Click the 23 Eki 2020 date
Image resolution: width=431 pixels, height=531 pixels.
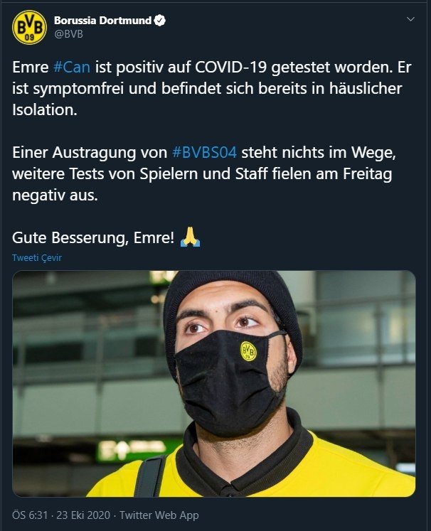pos(83,515)
